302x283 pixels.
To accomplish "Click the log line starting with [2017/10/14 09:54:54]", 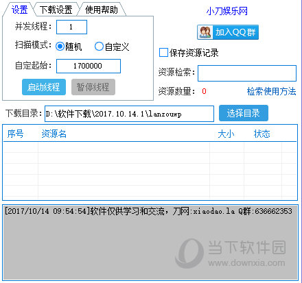I will pos(148,211).
